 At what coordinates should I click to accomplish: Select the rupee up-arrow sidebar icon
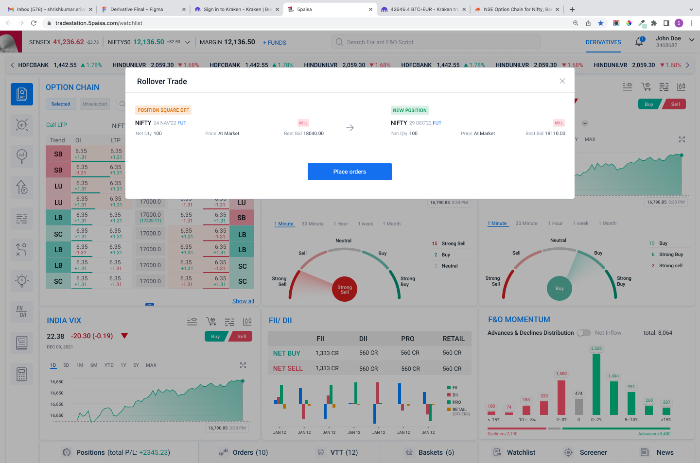(22, 187)
